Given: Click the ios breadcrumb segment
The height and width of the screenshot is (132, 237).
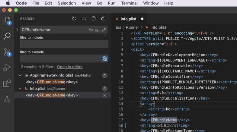Looking at the screenshot, I should [x=118, y=27].
